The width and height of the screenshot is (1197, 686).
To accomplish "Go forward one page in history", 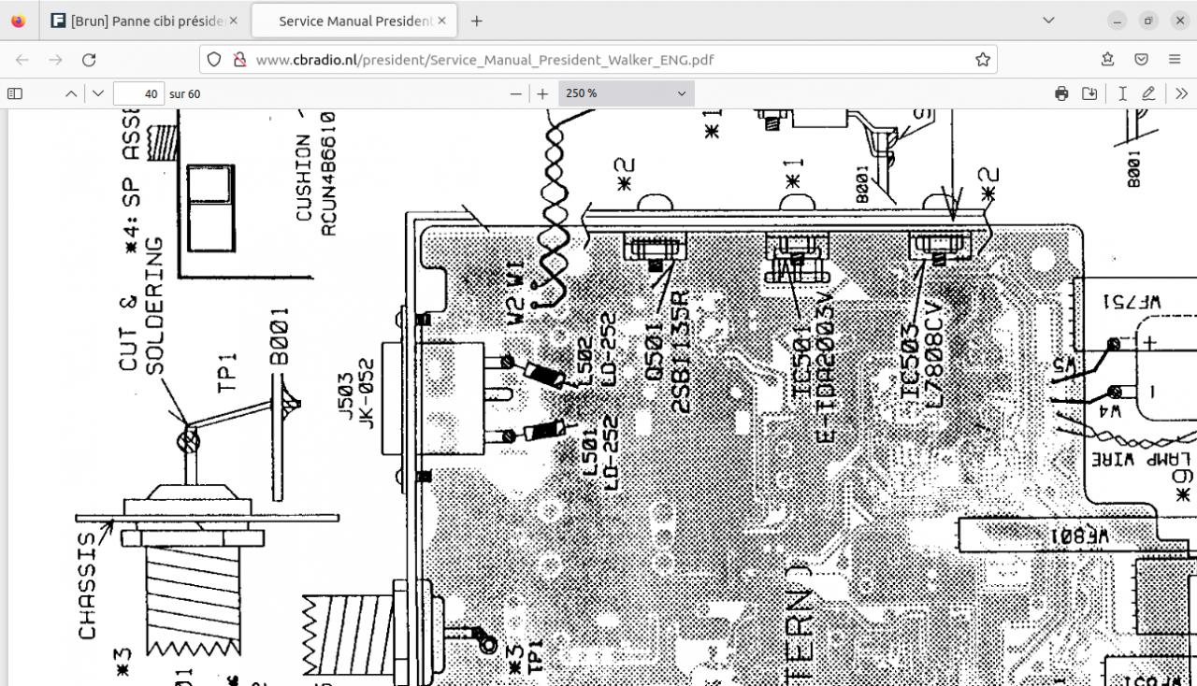I will tap(56, 60).
